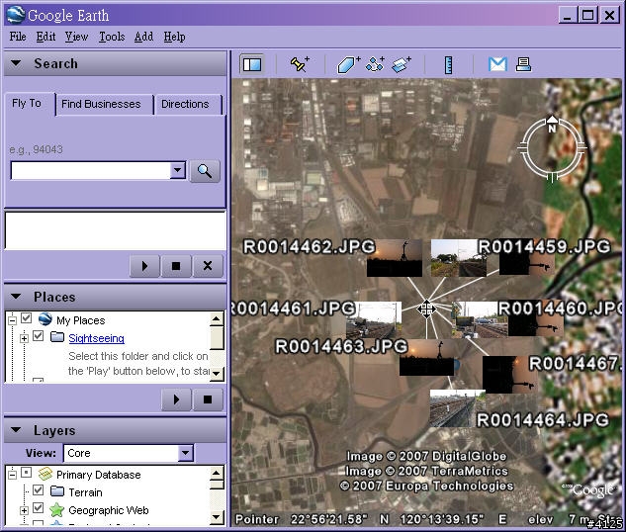The height and width of the screenshot is (532, 626).
Task: Open the R0014467 photo thumbnail
Action: pos(510,375)
